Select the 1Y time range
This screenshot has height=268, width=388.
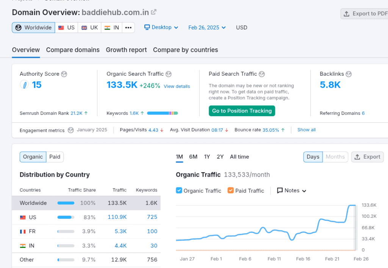207,157
